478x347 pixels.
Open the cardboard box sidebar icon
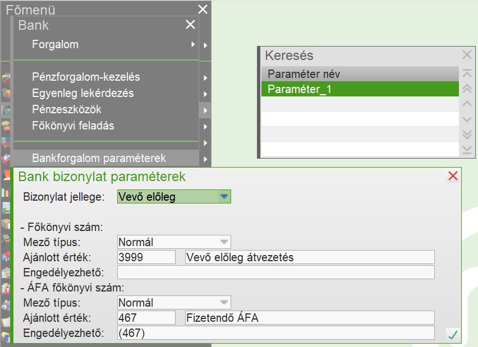6,225
